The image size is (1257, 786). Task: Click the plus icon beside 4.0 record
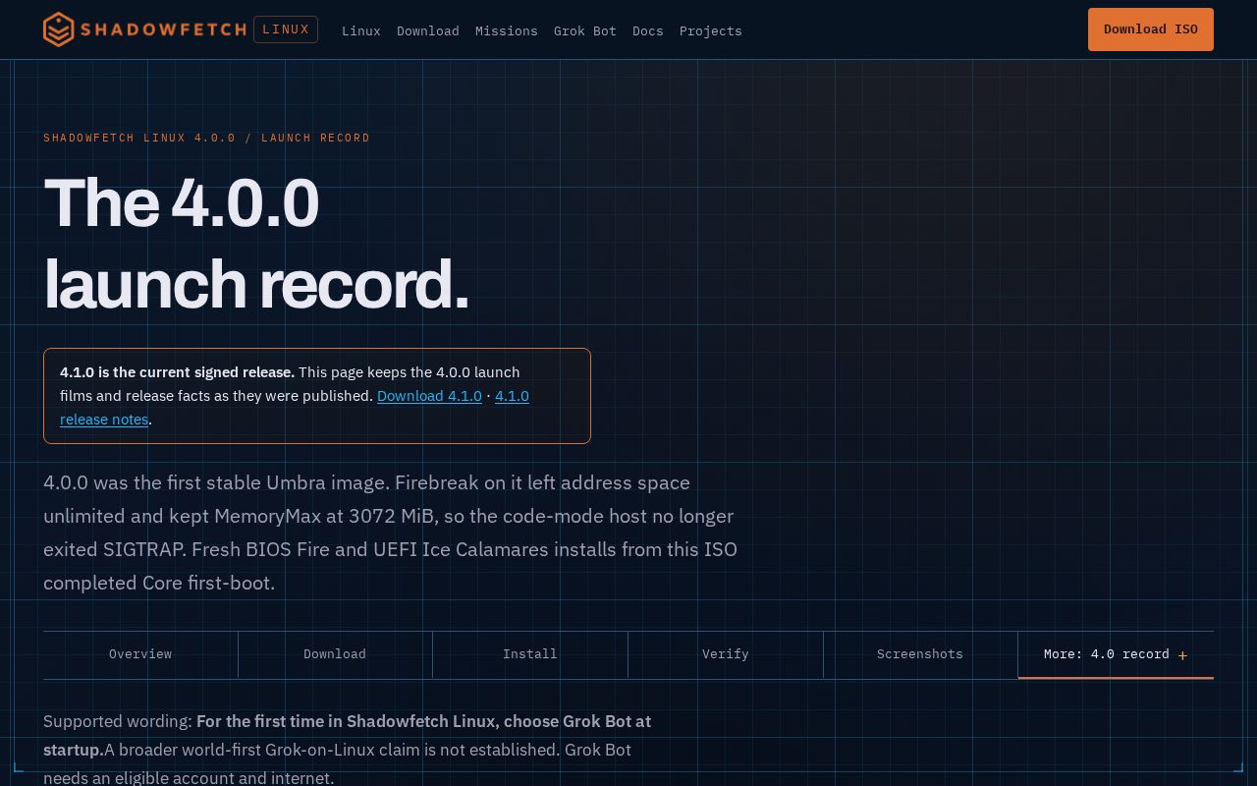1182,655
